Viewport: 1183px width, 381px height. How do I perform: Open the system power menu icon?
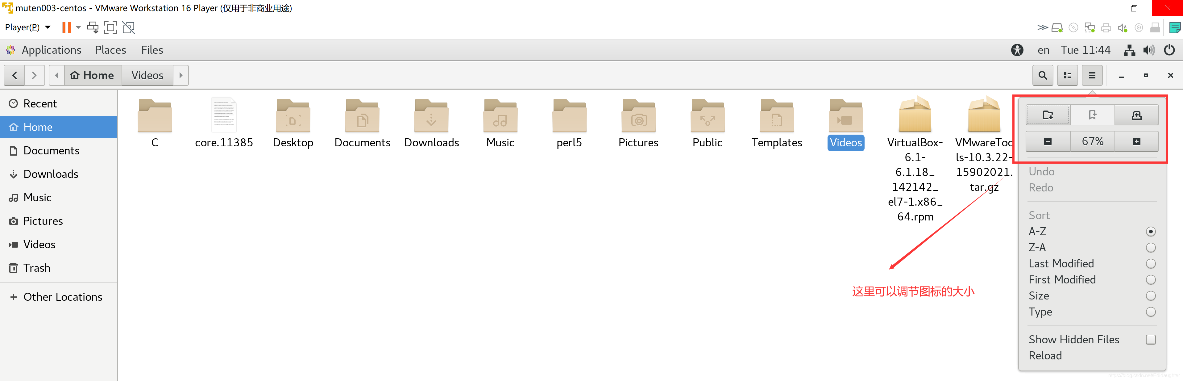click(x=1169, y=50)
